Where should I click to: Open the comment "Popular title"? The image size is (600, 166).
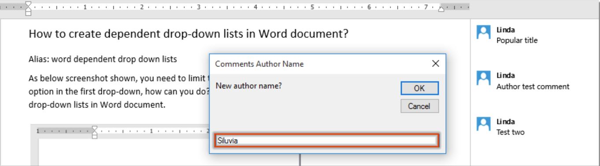pyautogui.click(x=517, y=41)
